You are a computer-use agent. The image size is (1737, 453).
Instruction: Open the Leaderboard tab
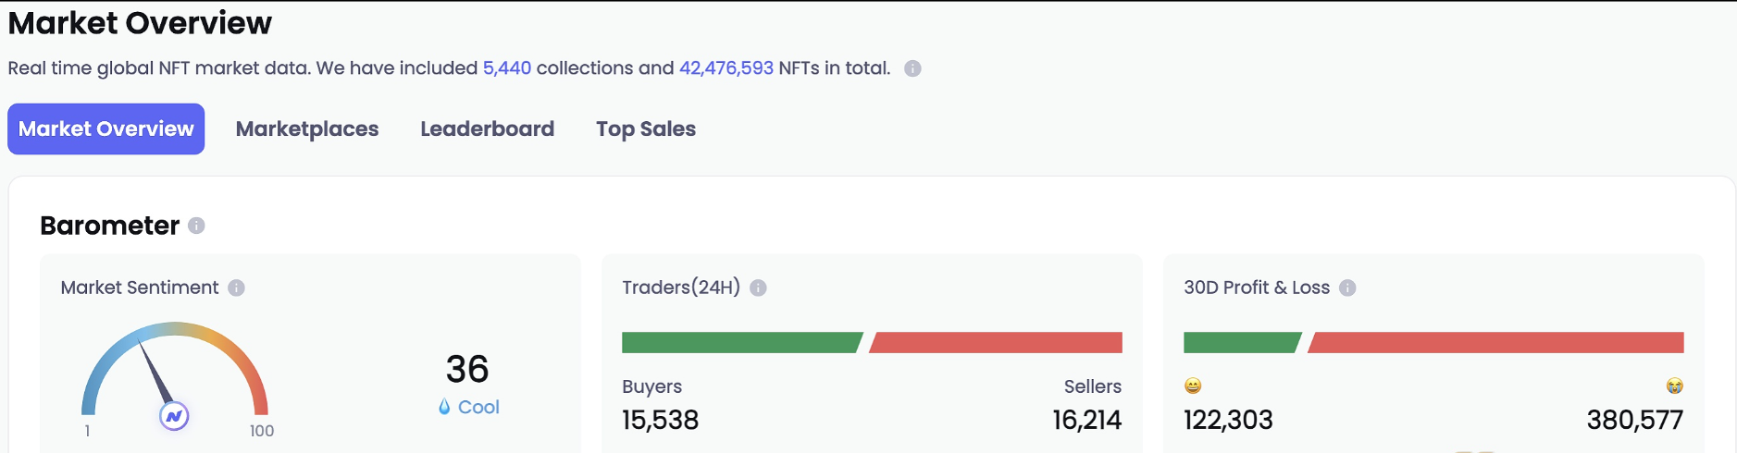coord(488,129)
